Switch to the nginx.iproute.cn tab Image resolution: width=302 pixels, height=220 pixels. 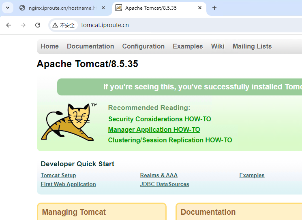[61, 8]
